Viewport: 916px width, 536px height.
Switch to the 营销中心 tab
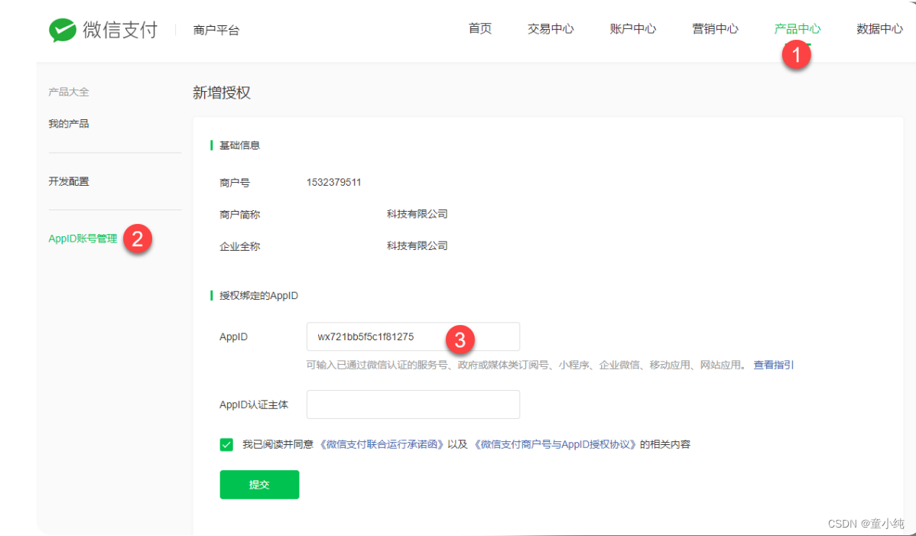point(715,28)
